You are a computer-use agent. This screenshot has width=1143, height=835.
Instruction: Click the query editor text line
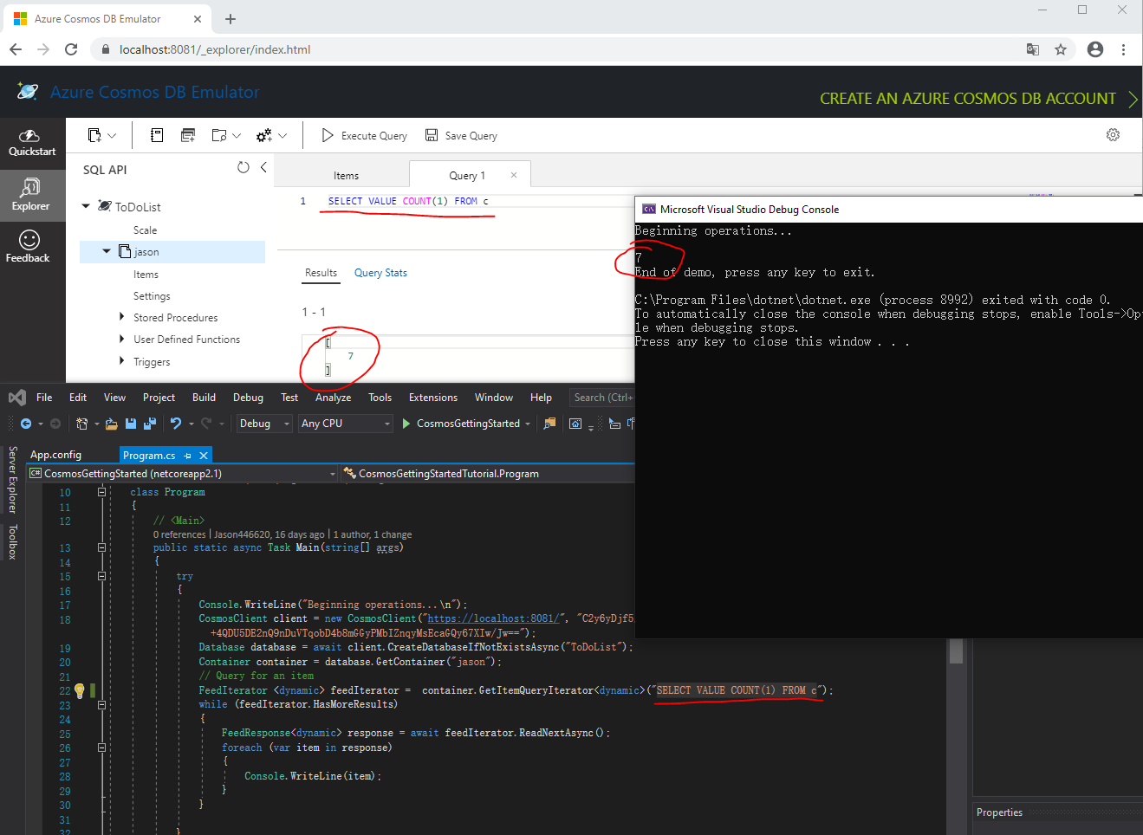click(x=408, y=201)
